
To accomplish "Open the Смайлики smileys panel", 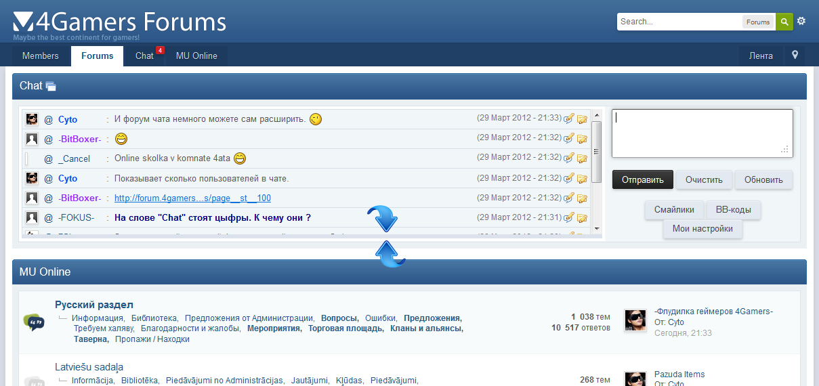I will tap(674, 210).
